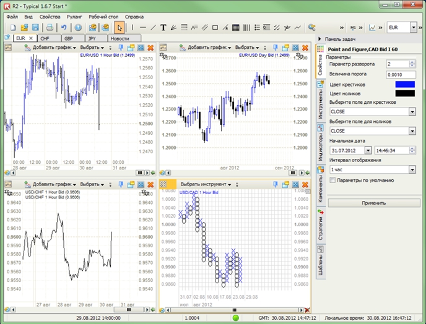Enable the Параметры по умолчанию checkbox
This screenshot has height=324, width=426.
pyautogui.click(x=333, y=180)
